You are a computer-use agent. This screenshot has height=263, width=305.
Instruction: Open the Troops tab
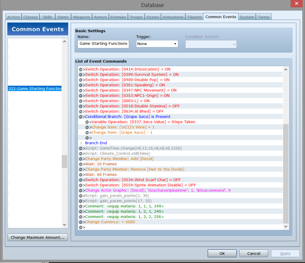pos(136,17)
